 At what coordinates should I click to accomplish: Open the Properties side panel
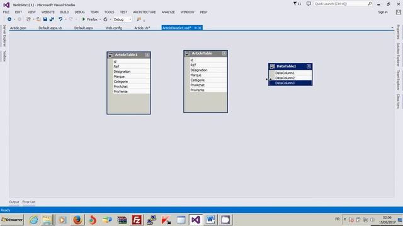pos(398,32)
